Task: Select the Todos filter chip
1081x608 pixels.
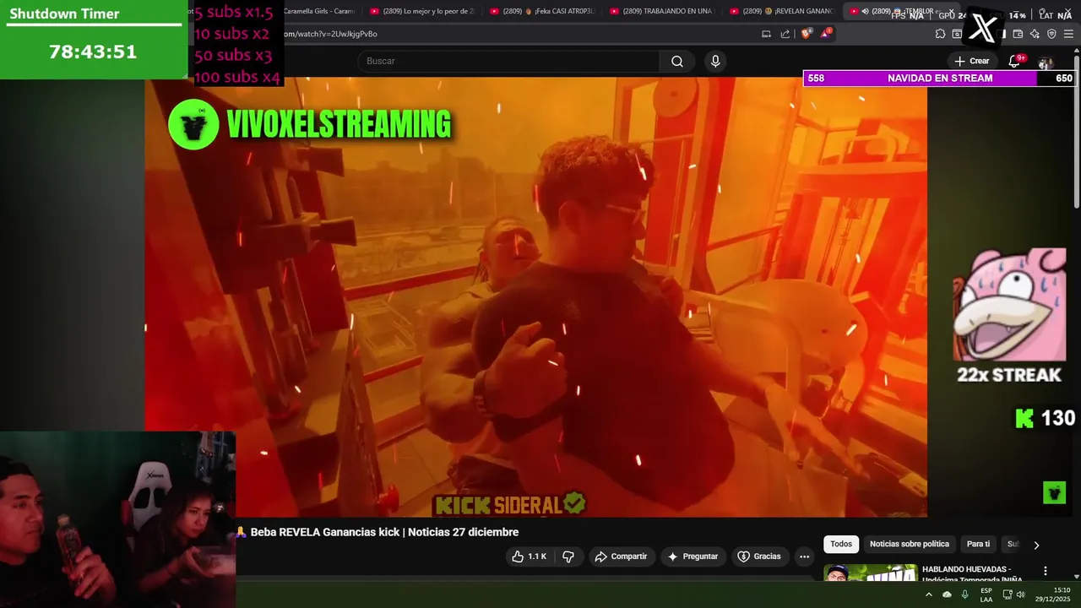Action: point(841,544)
